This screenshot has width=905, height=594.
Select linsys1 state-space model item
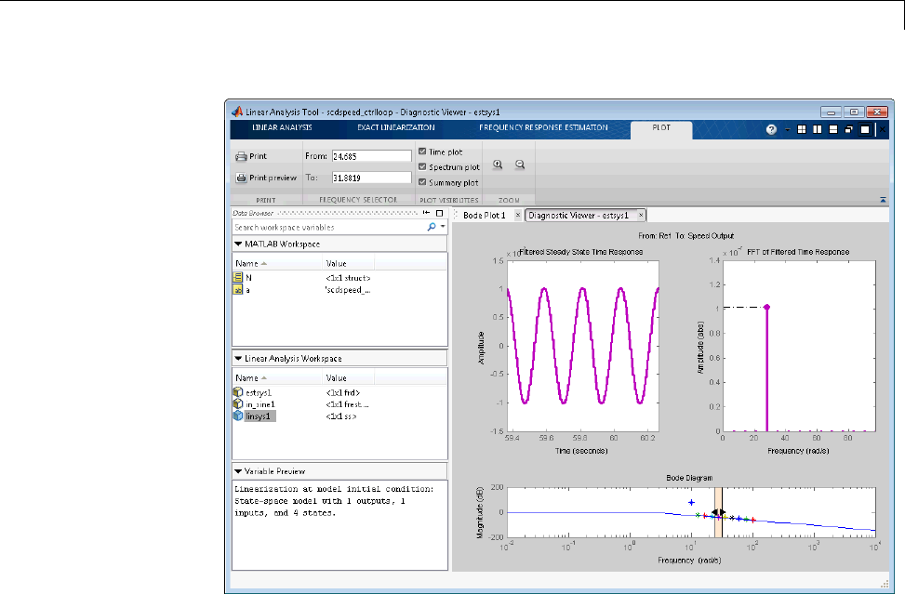point(259,416)
